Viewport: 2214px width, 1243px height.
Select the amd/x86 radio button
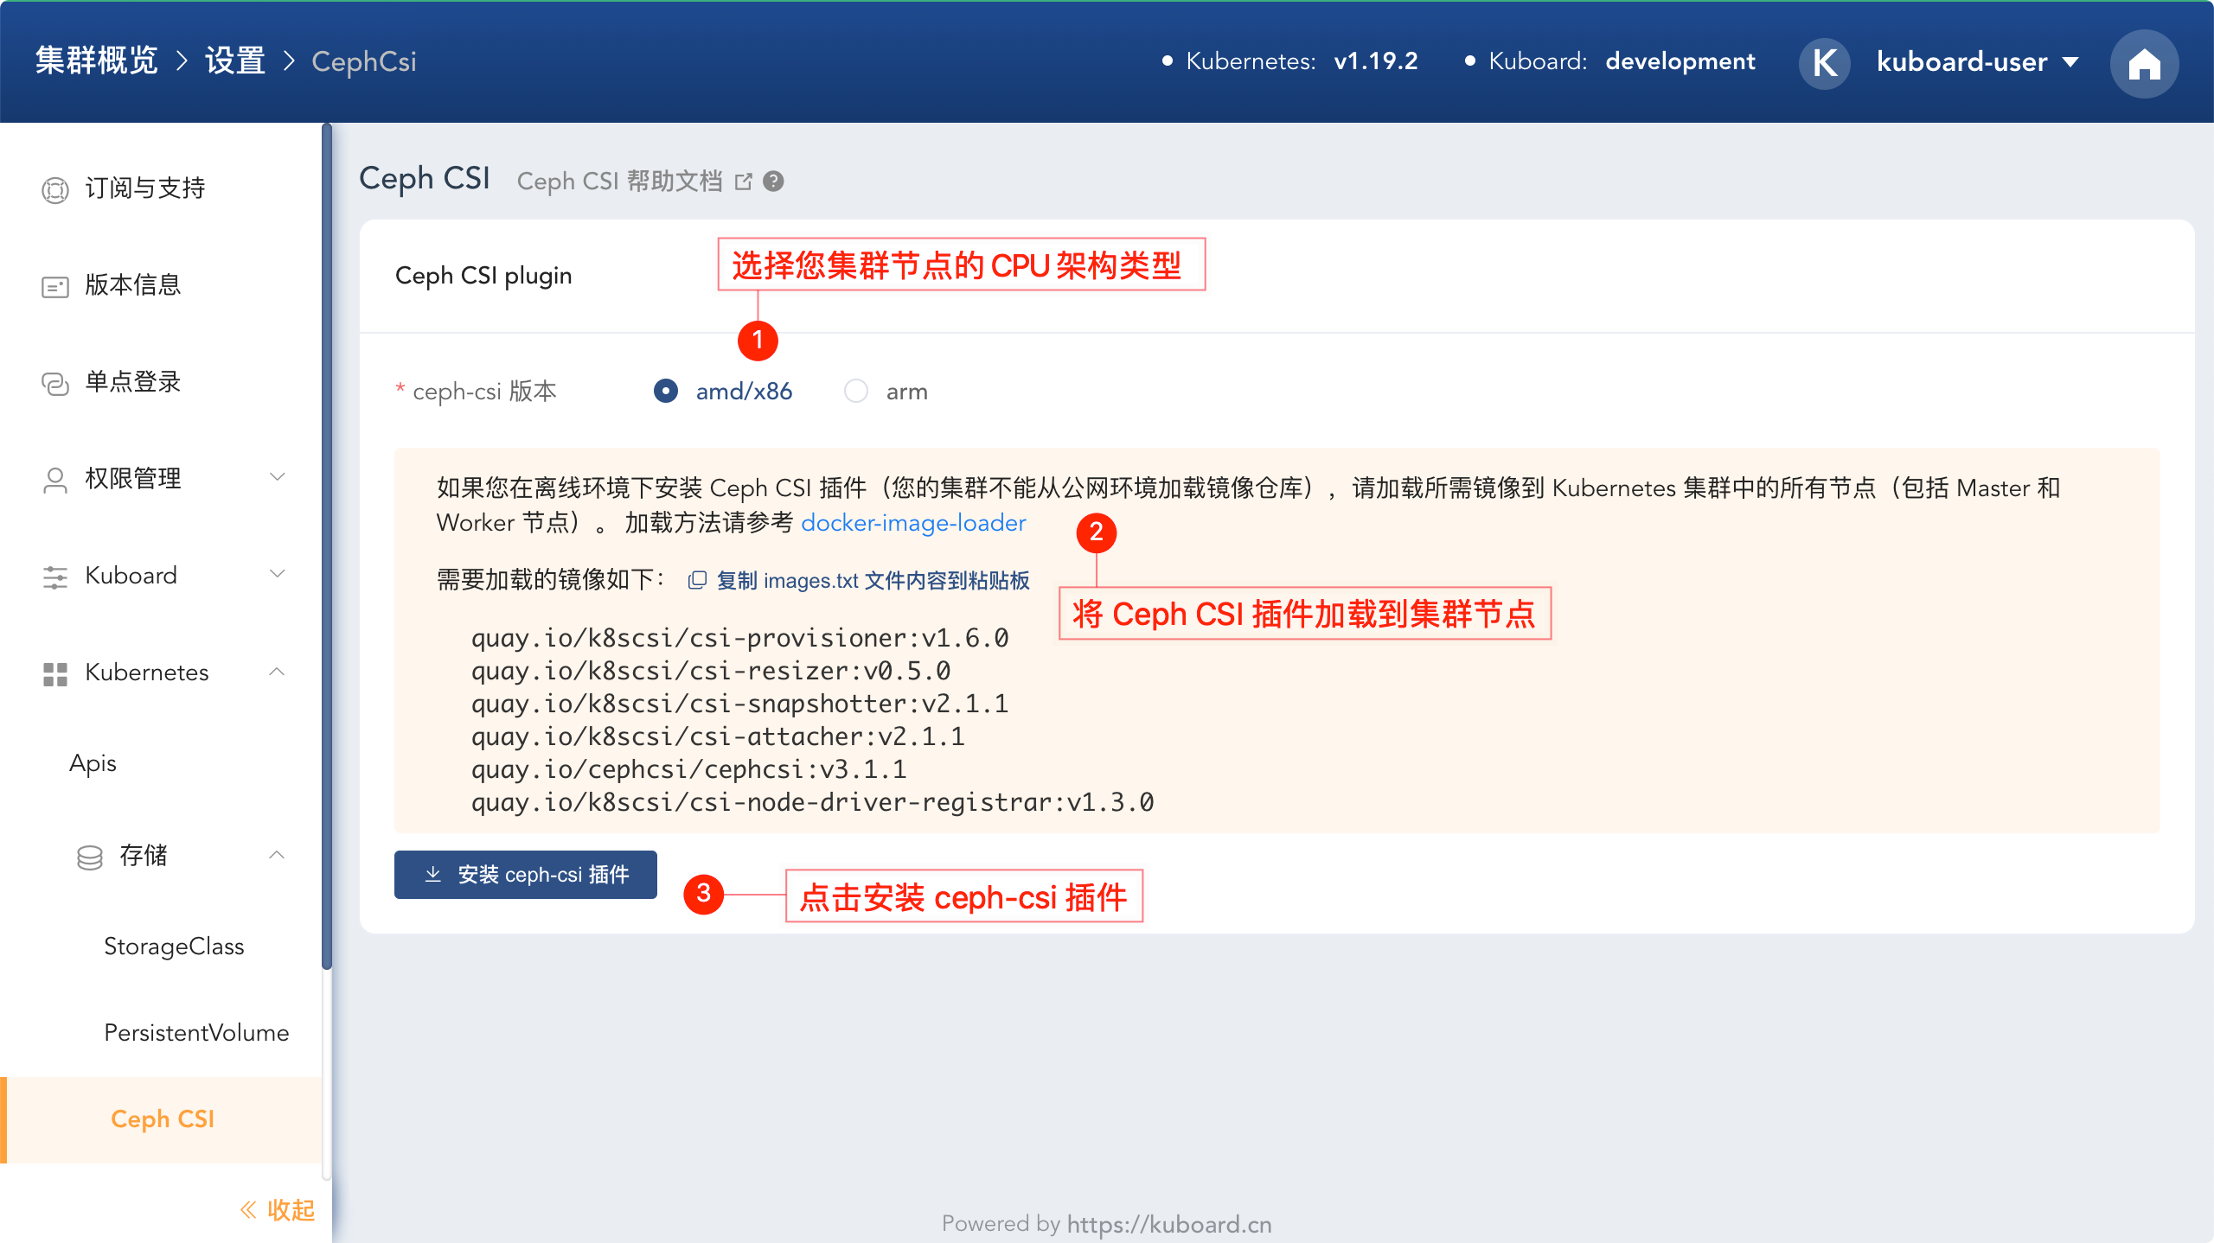coord(665,392)
